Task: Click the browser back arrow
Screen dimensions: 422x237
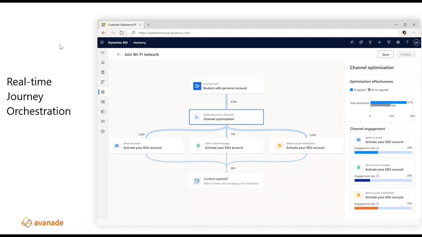Action: [104, 33]
